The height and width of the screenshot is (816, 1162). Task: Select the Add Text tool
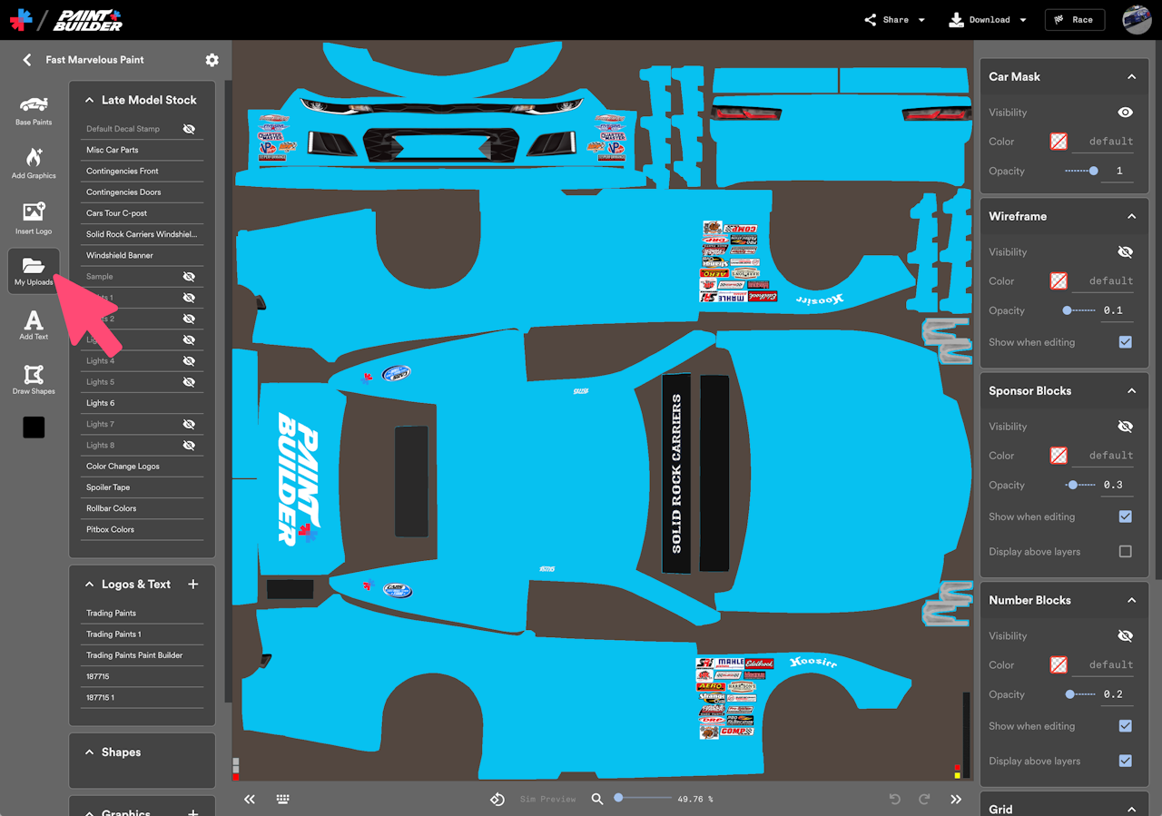point(34,325)
